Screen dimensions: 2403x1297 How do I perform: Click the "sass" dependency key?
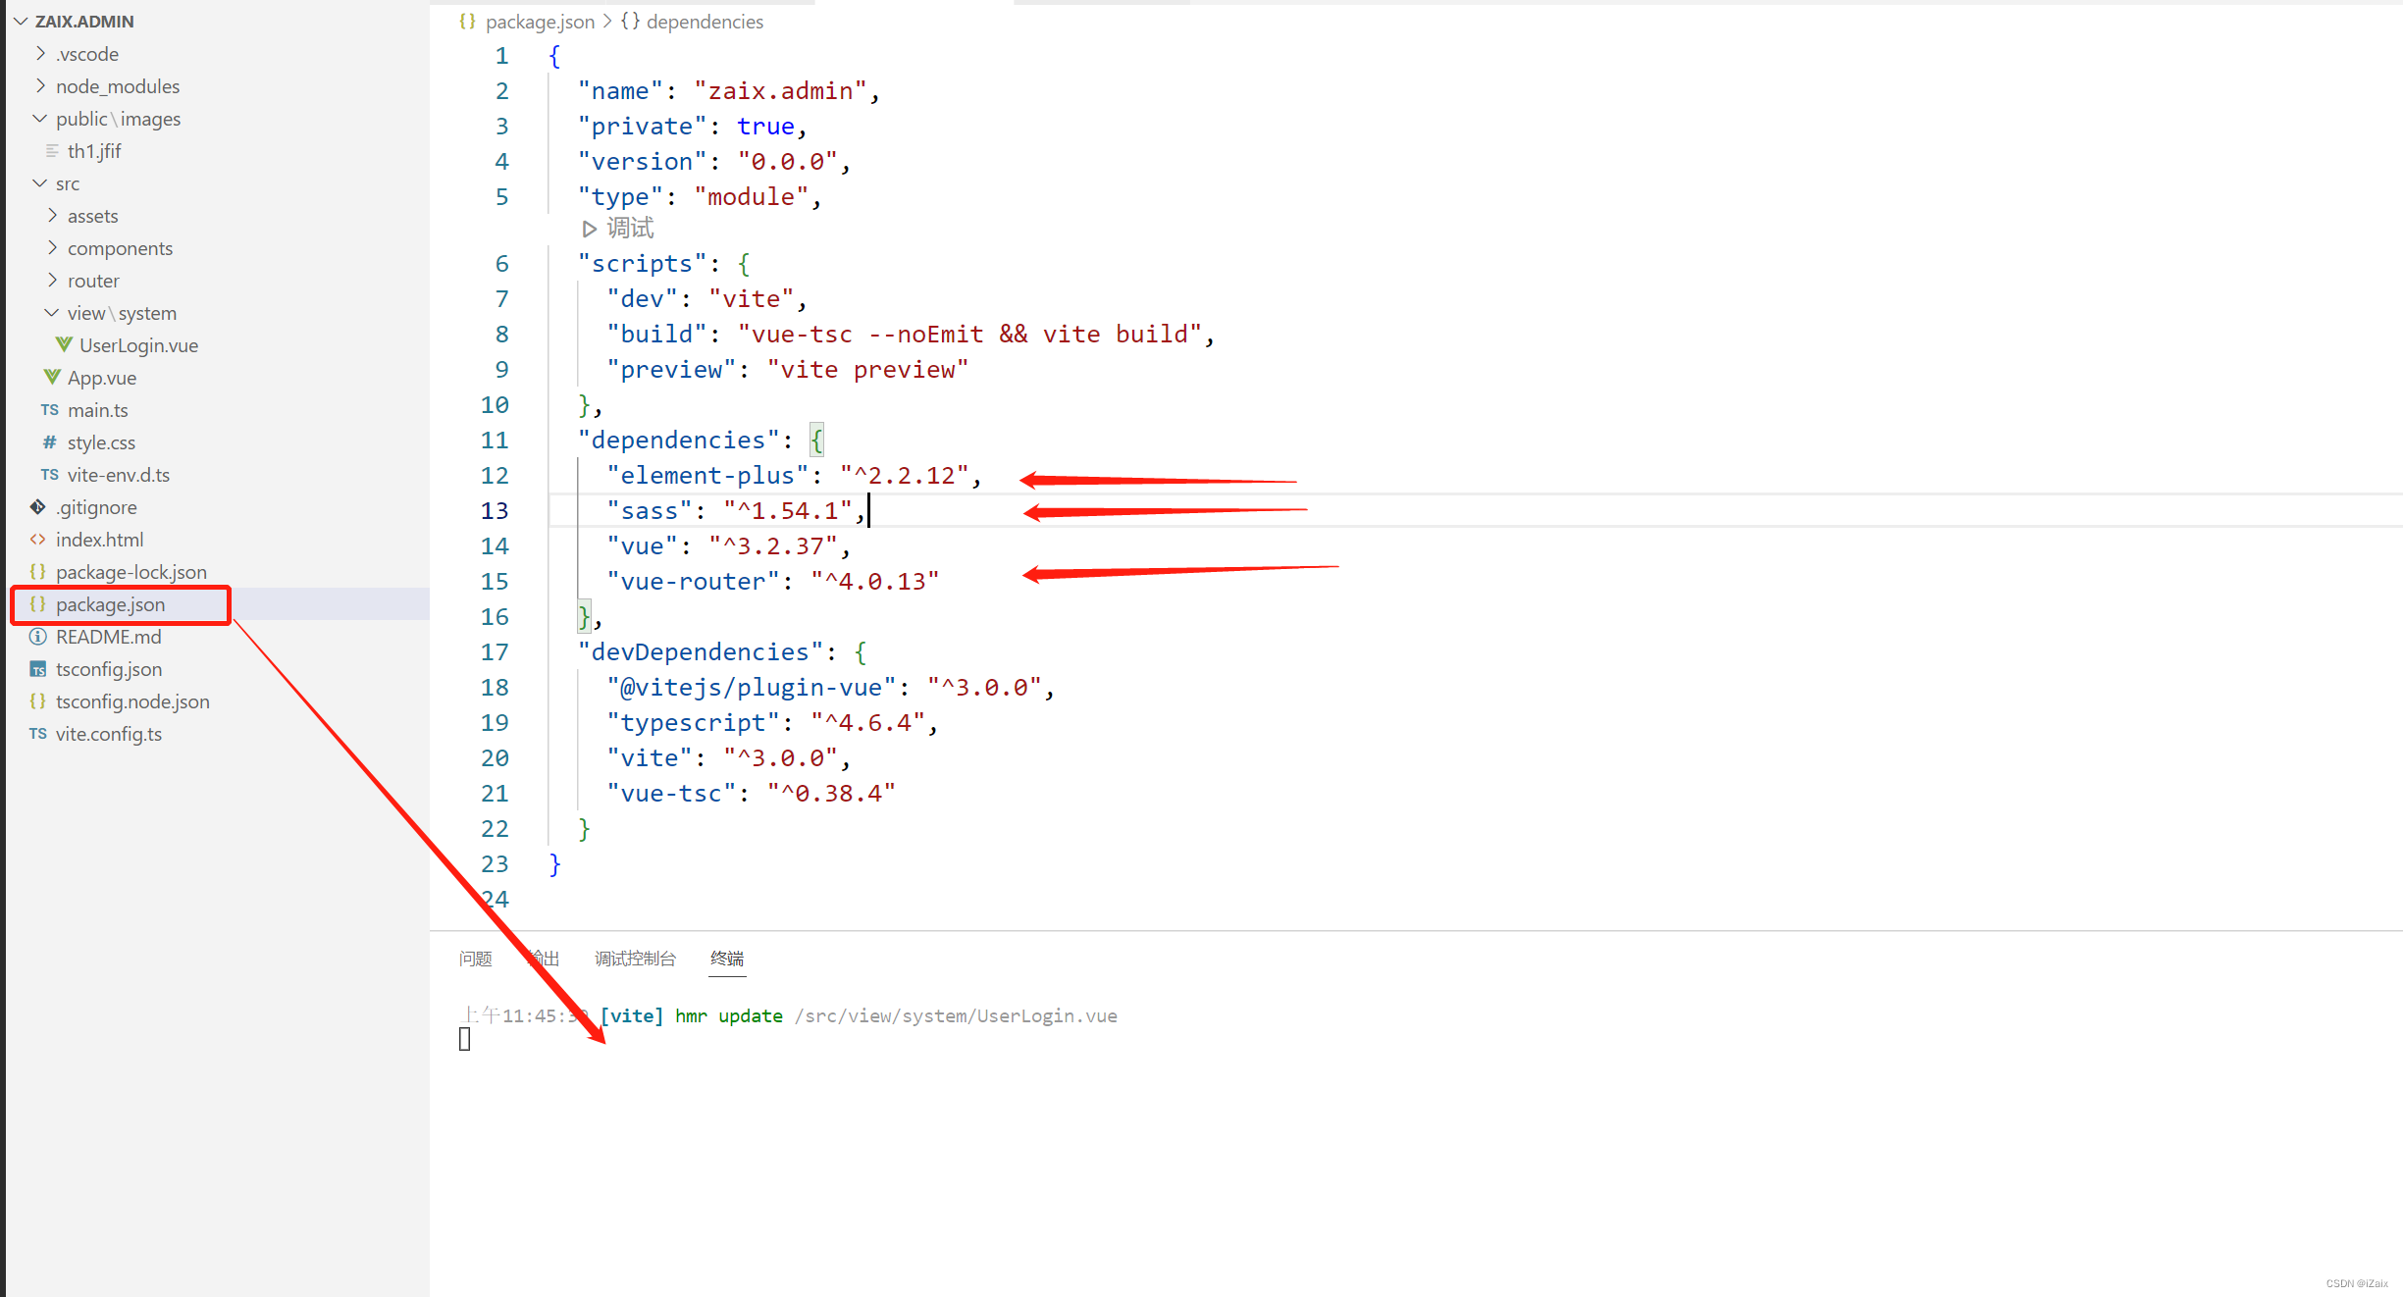[x=649, y=510]
